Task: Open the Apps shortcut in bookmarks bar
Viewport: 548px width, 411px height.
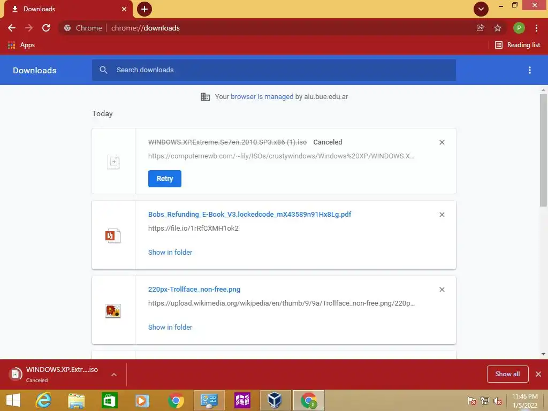Action: click(21, 45)
